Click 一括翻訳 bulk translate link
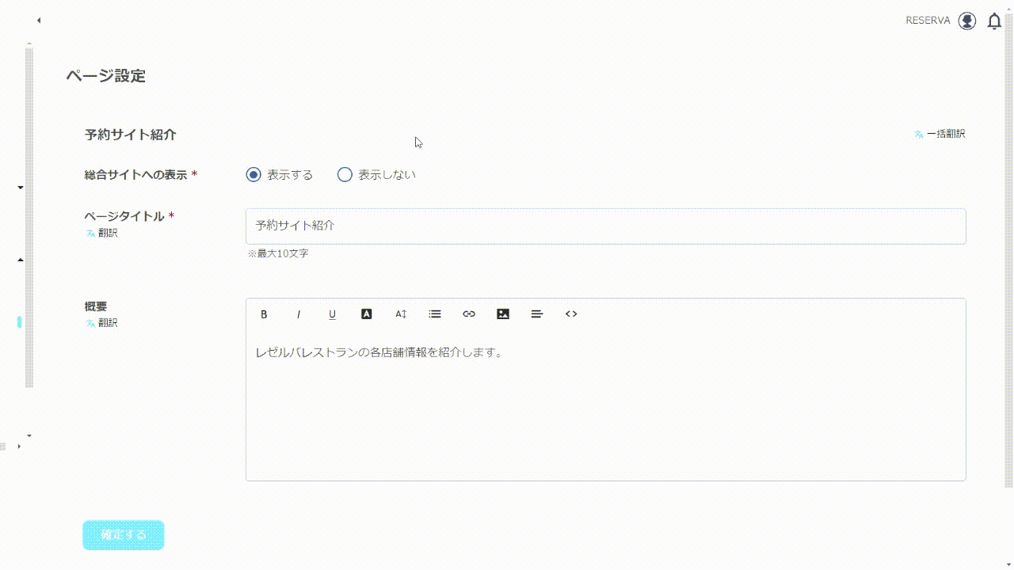 point(940,134)
